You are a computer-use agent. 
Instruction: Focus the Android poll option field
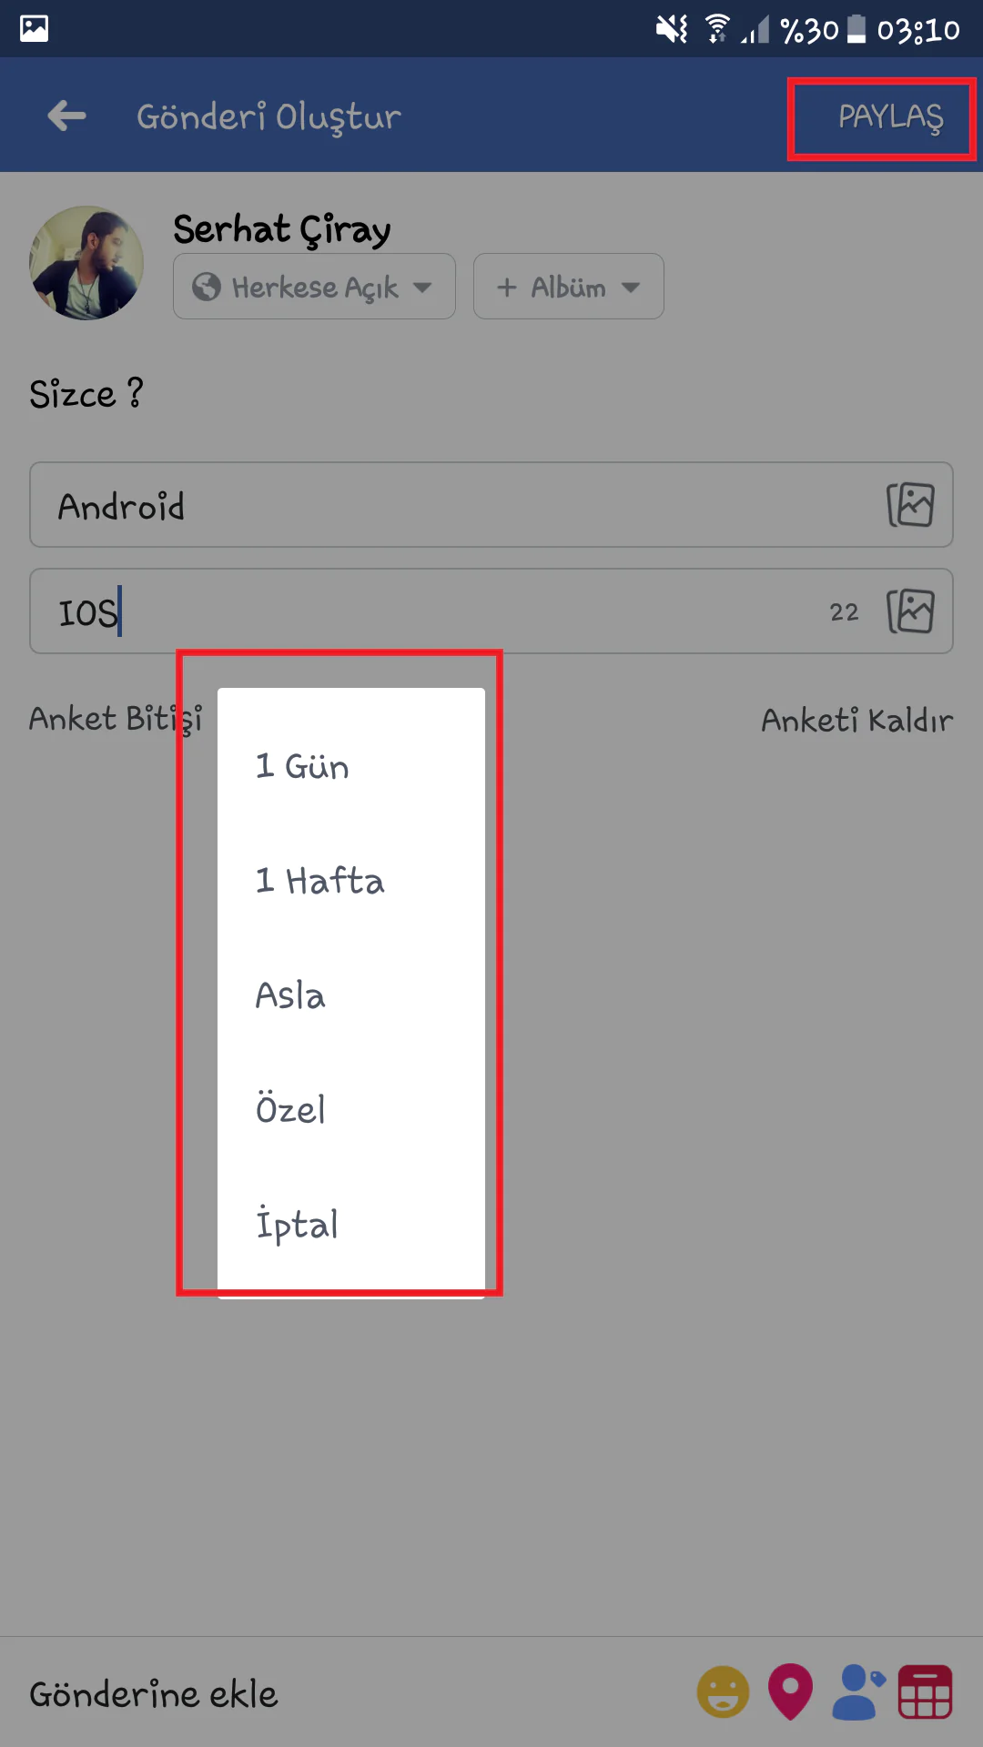click(x=455, y=505)
